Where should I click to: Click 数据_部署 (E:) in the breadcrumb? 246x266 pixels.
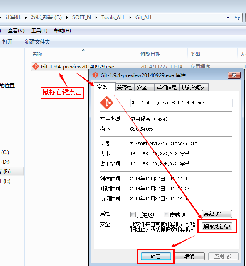coord(46,17)
